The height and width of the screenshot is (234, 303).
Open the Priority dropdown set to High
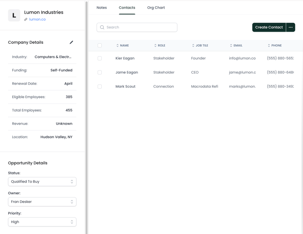42,222
